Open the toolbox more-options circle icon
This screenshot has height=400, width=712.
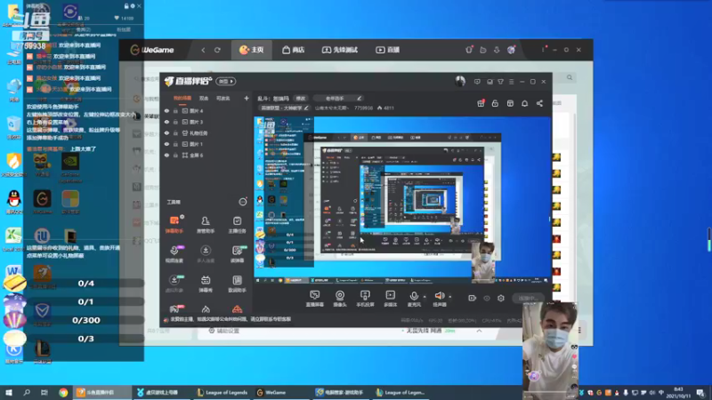click(x=243, y=202)
